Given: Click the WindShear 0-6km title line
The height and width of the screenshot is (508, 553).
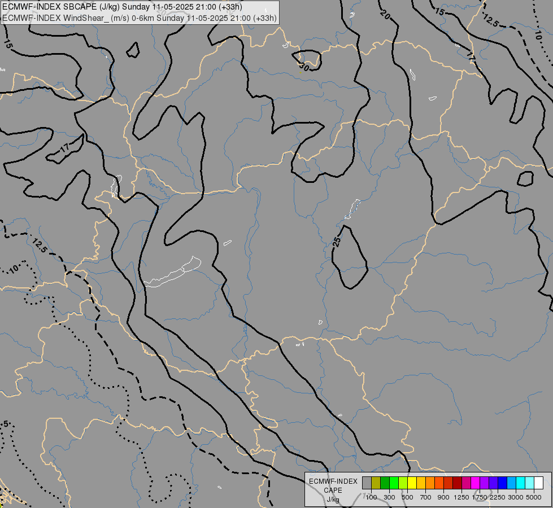Looking at the screenshot, I should pos(140,18).
